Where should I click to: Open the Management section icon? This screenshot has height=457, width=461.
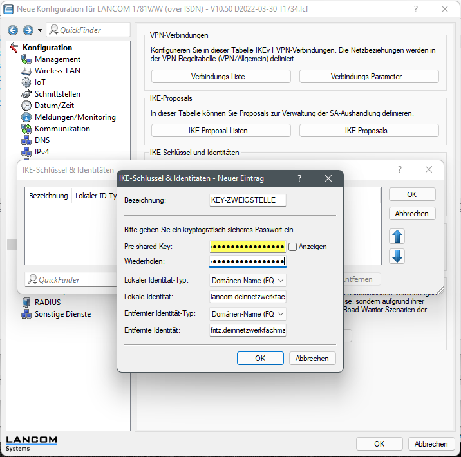[x=26, y=59]
